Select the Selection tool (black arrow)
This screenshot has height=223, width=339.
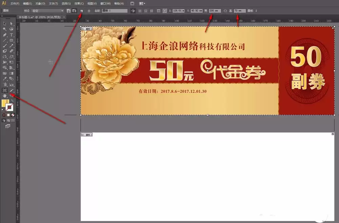tap(4, 24)
